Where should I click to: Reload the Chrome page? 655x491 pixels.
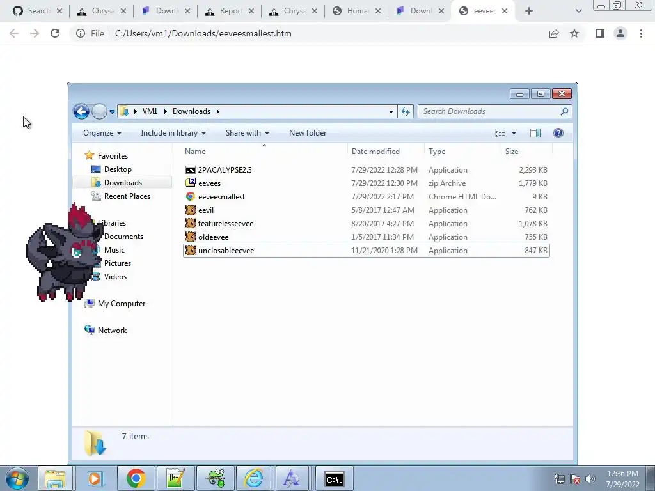[x=55, y=33]
